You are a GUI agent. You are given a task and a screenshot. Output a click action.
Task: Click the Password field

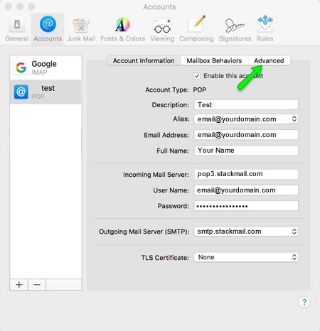[x=246, y=206]
